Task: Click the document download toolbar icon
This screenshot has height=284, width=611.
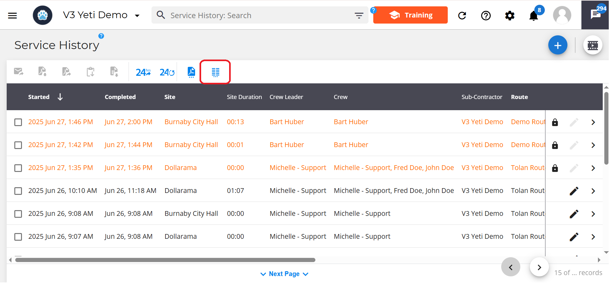Action: tap(42, 72)
